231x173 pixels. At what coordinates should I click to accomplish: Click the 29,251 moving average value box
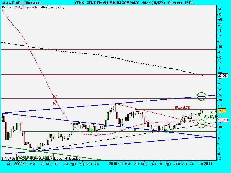pyautogui.click(x=223, y=76)
